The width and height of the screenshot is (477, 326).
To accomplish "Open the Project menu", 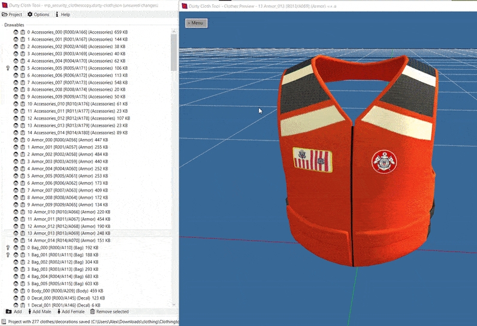I will click(12, 14).
